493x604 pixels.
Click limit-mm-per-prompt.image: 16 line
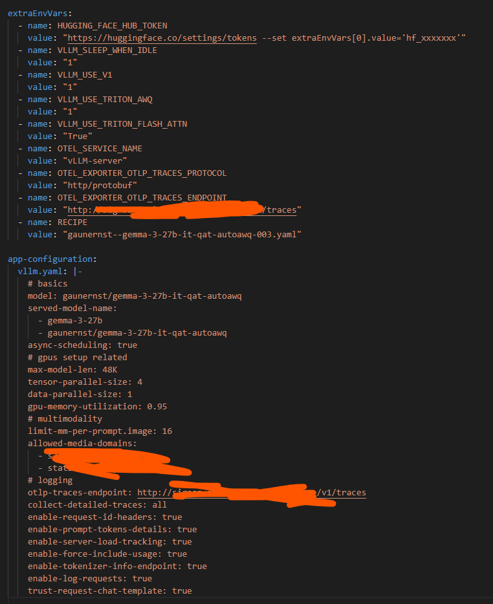100,431
